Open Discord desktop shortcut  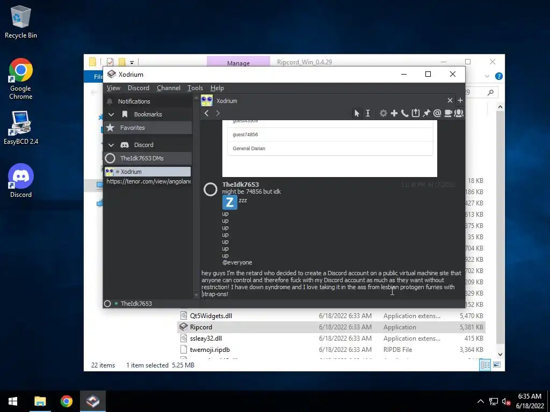[x=21, y=181]
